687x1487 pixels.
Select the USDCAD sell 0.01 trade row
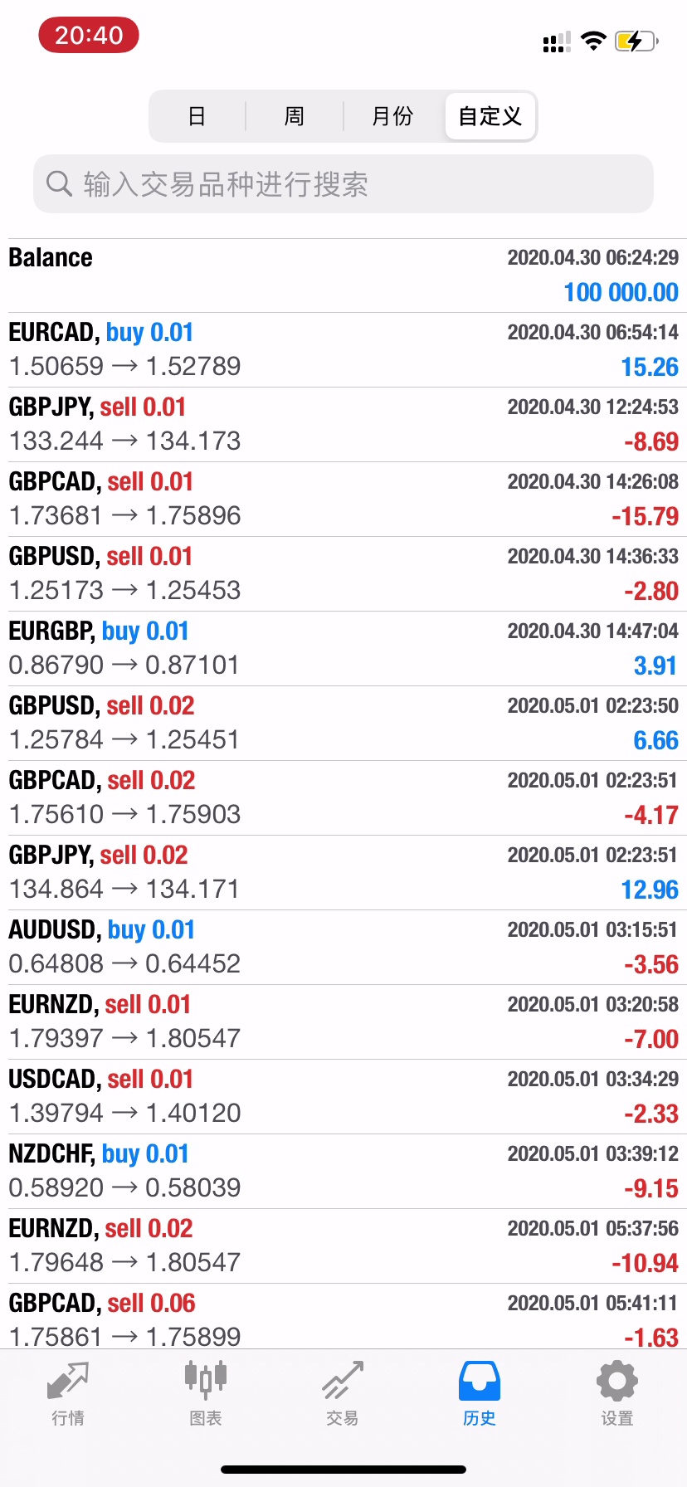coord(343,1096)
